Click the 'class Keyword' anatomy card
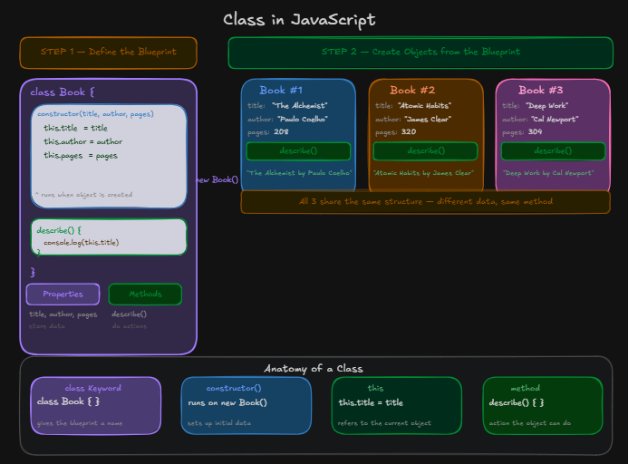 [96, 405]
